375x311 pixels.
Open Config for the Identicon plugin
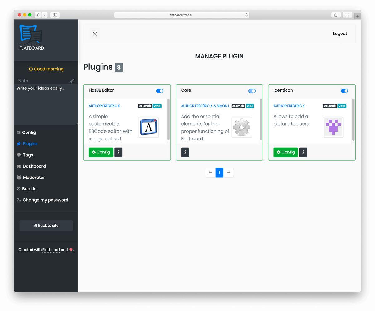tap(286, 152)
